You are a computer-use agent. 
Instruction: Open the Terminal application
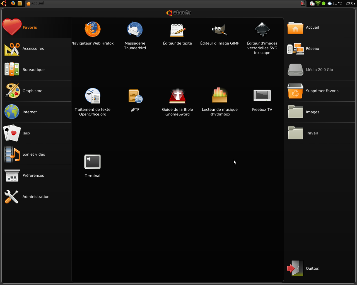click(x=93, y=166)
